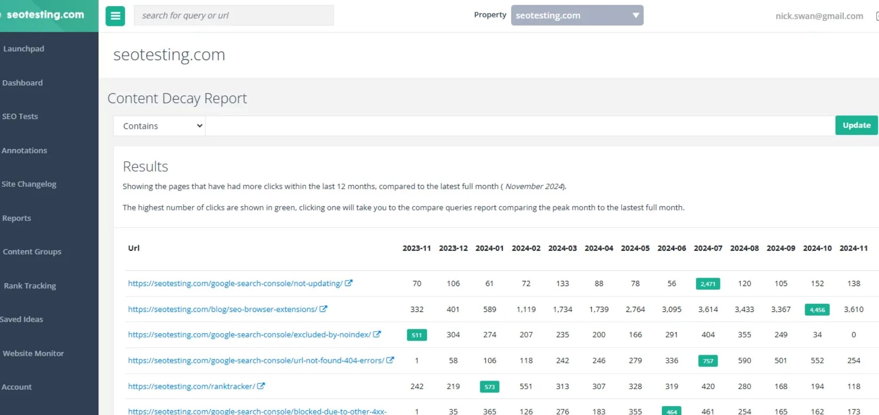Click the Results heading
This screenshot has height=415, width=879.
click(145, 167)
